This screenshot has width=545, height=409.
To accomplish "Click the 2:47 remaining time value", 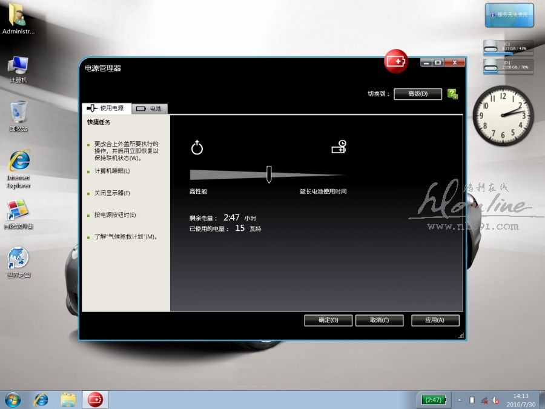I will click(x=231, y=218).
